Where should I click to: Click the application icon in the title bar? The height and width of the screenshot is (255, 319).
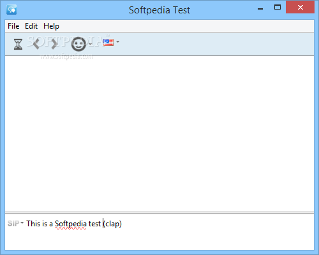(11, 10)
